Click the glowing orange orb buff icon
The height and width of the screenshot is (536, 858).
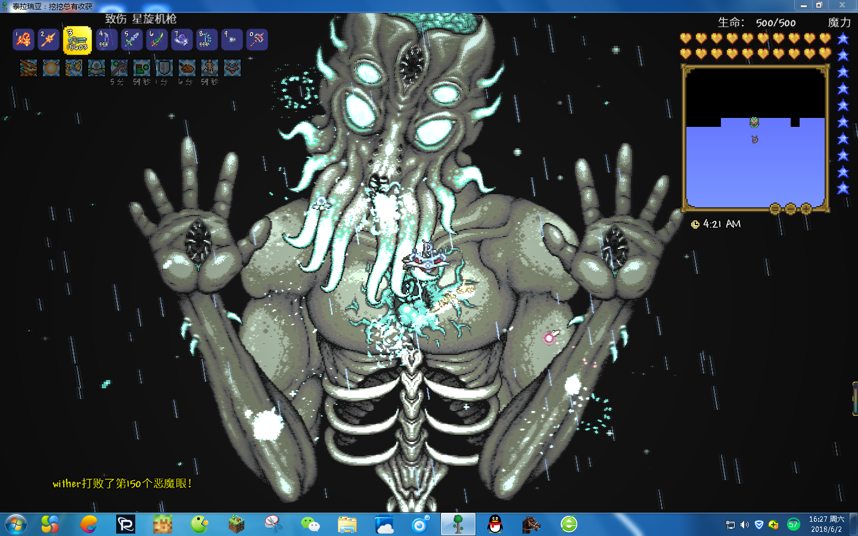click(x=51, y=68)
